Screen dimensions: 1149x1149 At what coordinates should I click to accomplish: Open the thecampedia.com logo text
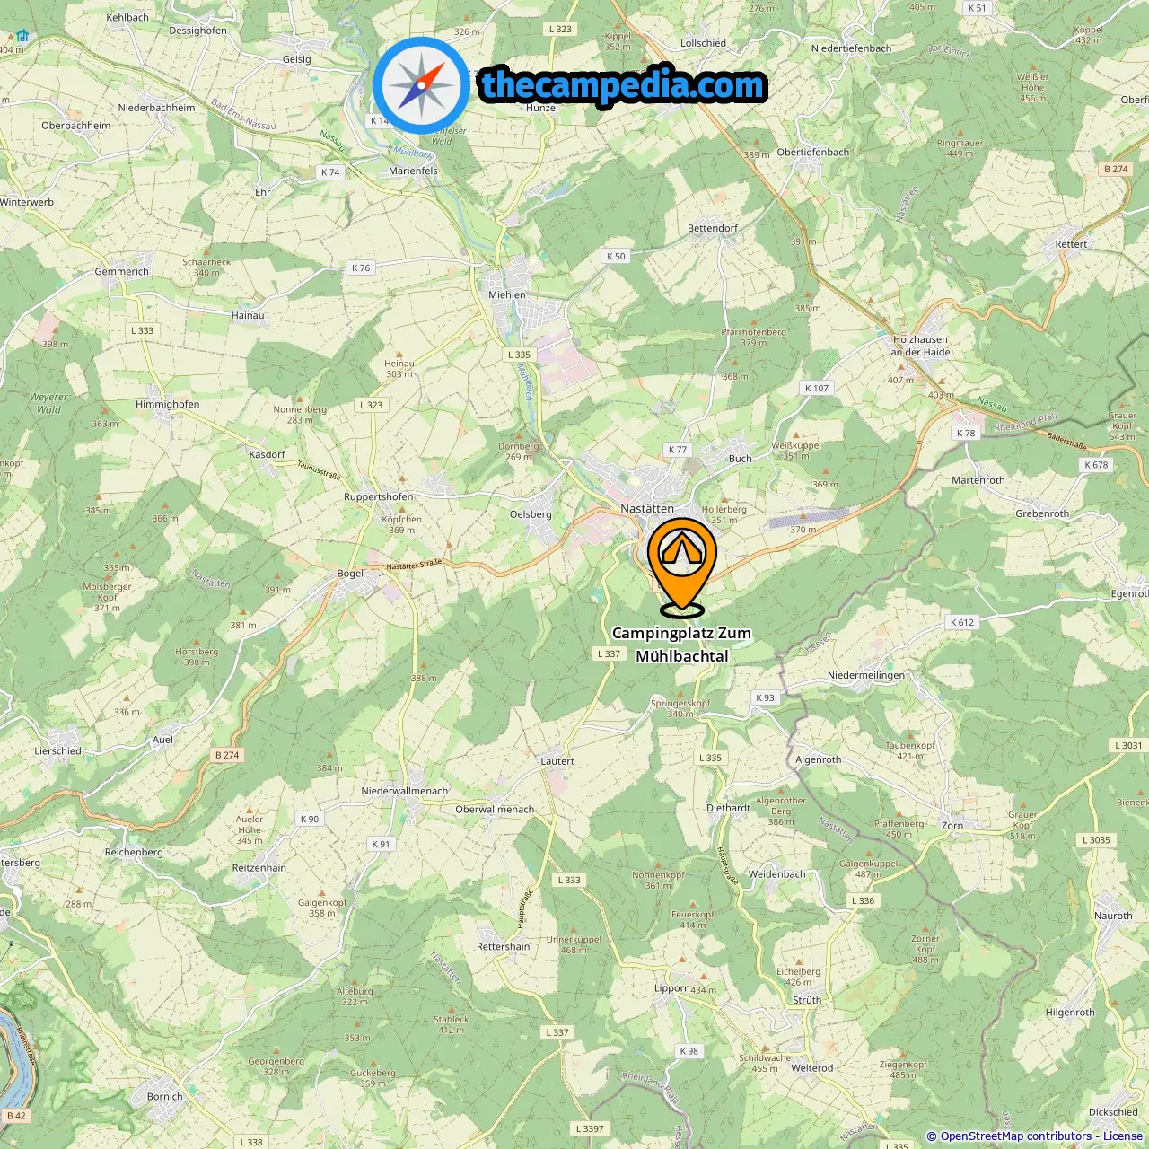coord(622,85)
